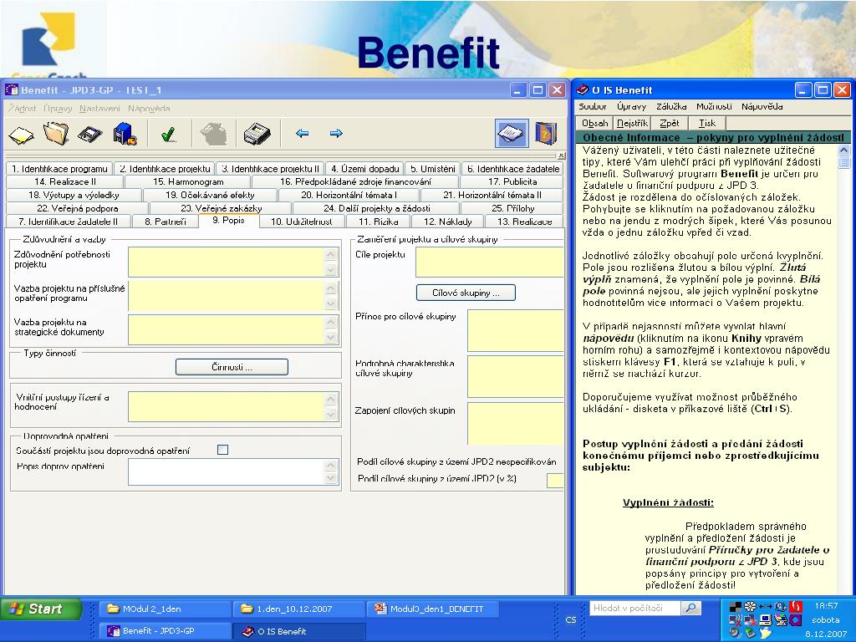Click the 'Cílové skupiny ...' button
The width and height of the screenshot is (856, 642).
tap(466, 293)
